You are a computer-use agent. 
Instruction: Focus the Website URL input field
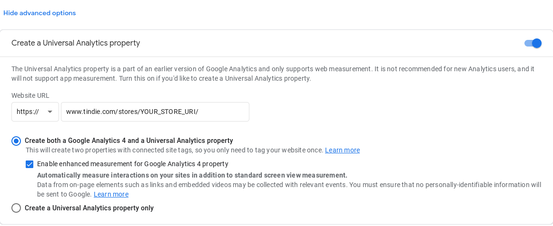[x=155, y=112]
